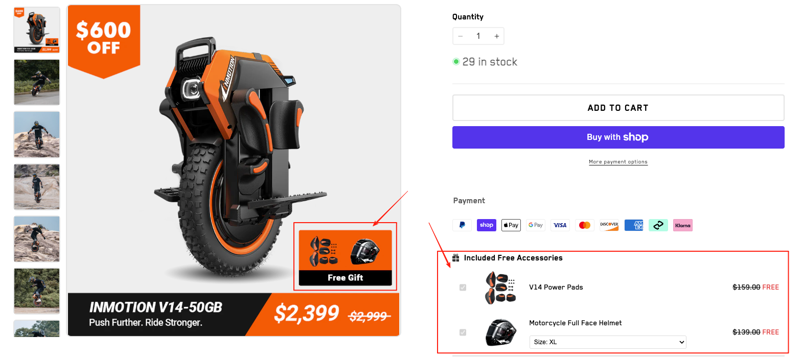Screen dimensions: 802x360
Task: Click the Klarna payment icon
Action: click(x=683, y=225)
